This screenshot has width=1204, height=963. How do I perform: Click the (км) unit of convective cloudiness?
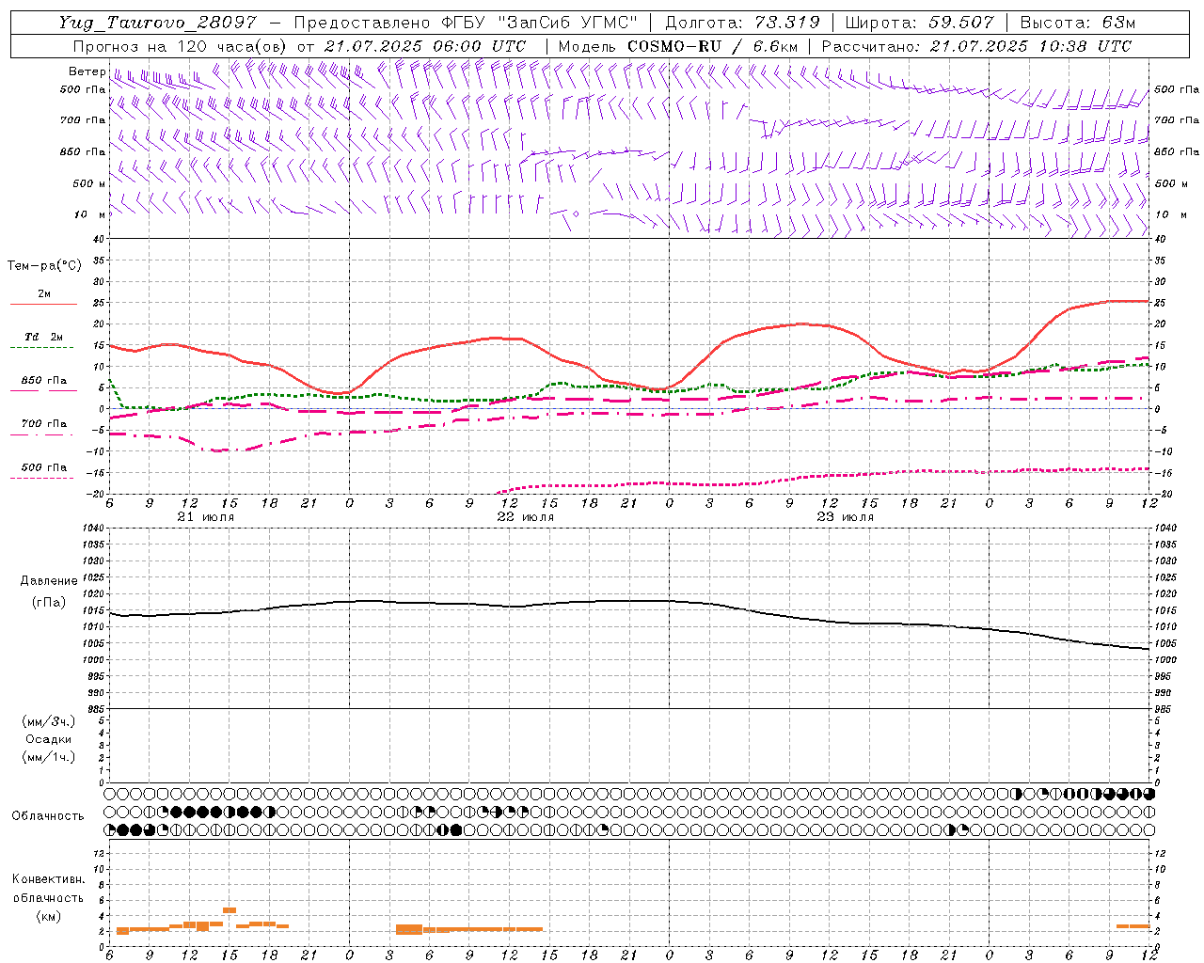[x=48, y=916]
